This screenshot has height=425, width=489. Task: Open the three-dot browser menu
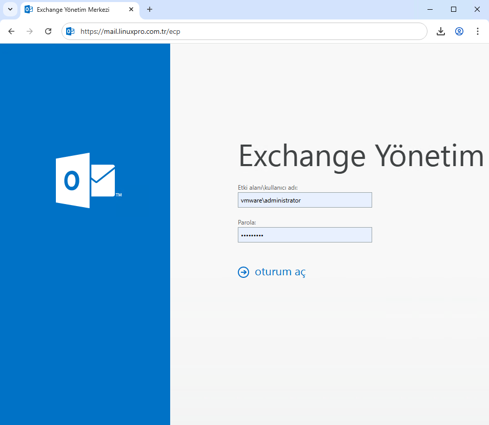(478, 31)
